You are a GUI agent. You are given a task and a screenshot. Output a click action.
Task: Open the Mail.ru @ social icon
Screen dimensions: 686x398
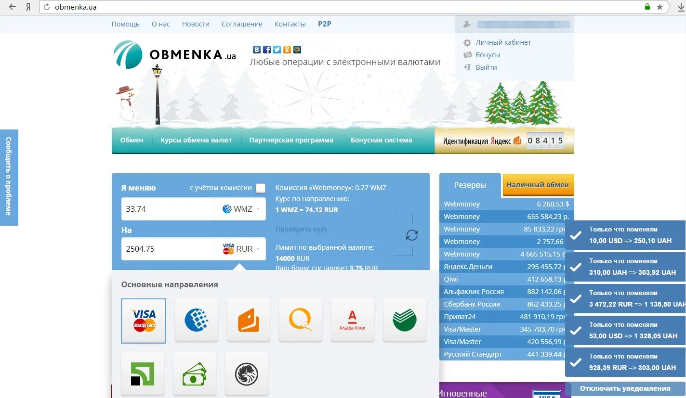[x=297, y=50]
